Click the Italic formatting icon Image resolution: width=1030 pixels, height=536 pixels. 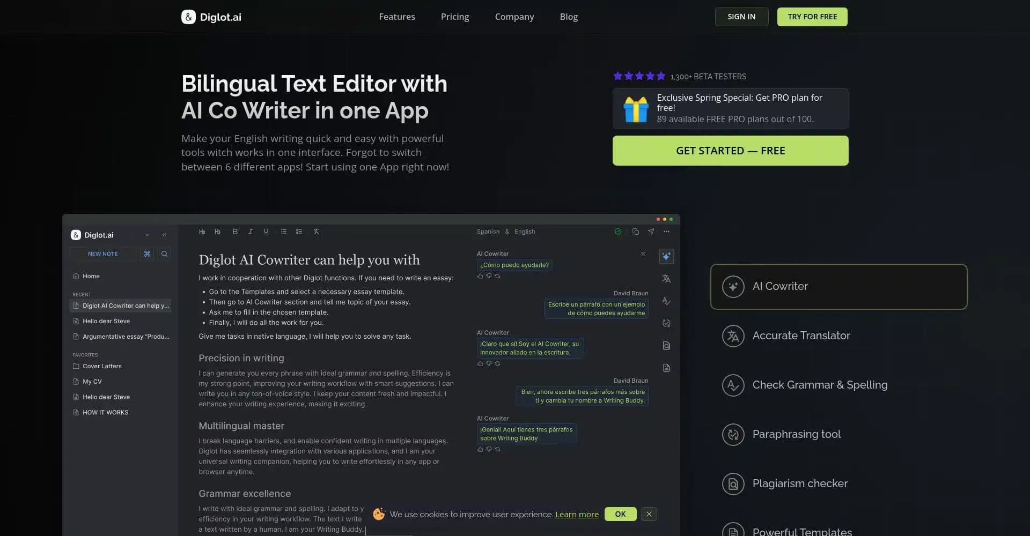click(x=250, y=232)
